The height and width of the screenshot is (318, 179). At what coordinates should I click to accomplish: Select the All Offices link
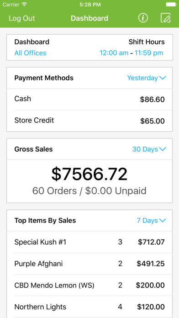31,53
